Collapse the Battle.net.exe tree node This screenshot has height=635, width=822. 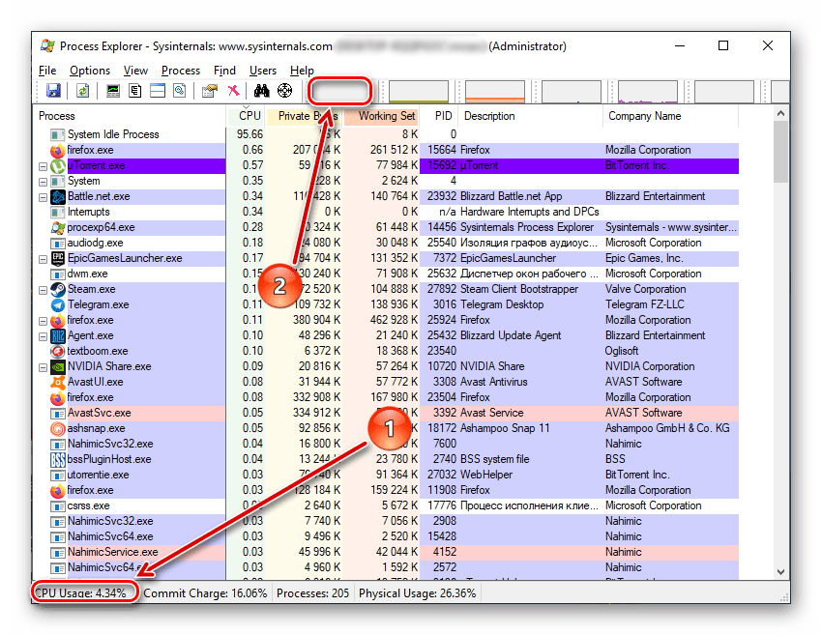(x=43, y=196)
